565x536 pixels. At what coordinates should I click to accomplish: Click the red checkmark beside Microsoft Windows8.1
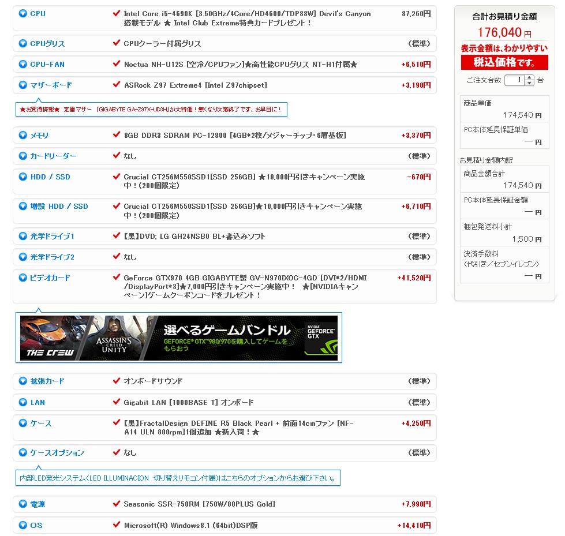click(x=117, y=525)
